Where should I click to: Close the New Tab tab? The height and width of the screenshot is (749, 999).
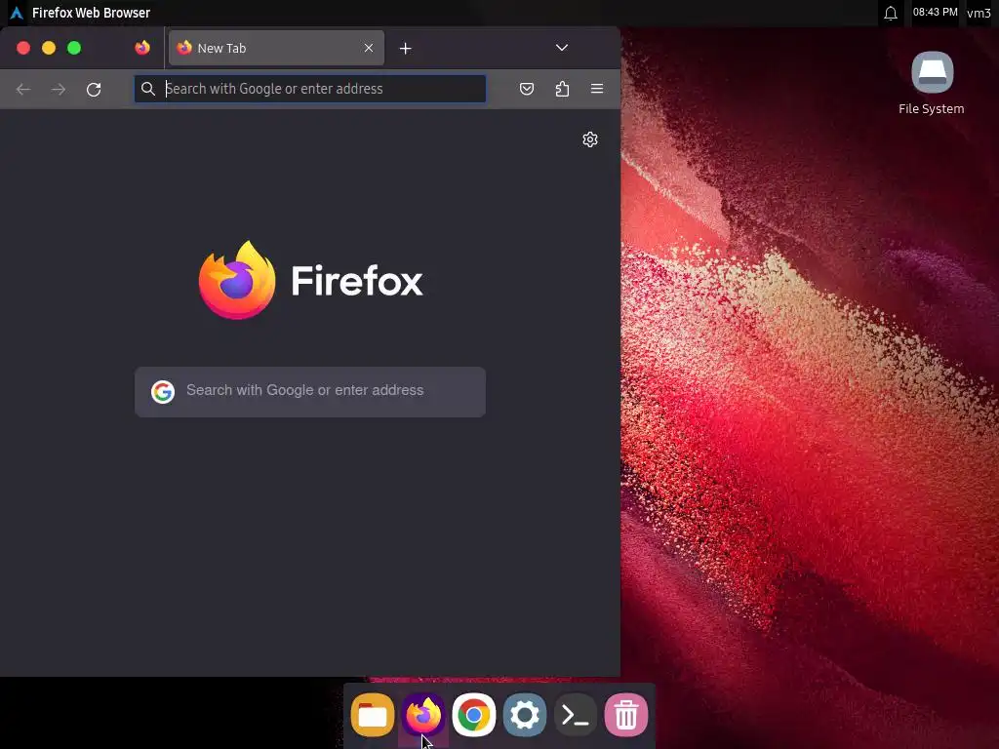tap(368, 48)
